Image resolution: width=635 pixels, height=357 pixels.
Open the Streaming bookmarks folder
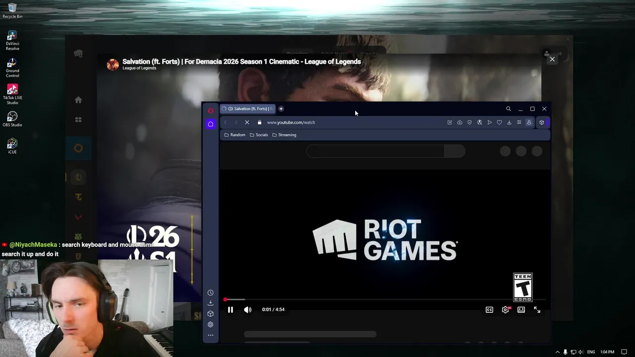click(284, 135)
